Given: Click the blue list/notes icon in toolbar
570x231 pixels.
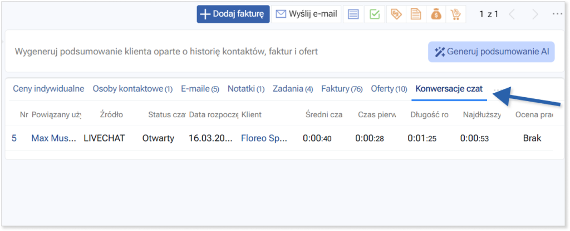Looking at the screenshot, I should click(x=353, y=14).
